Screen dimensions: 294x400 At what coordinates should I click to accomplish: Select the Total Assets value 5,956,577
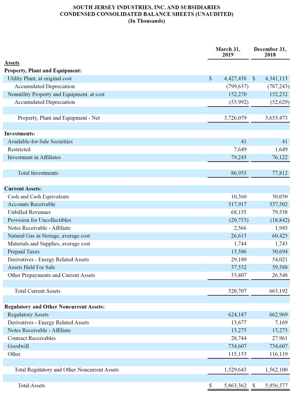pyautogui.click(x=276, y=386)
